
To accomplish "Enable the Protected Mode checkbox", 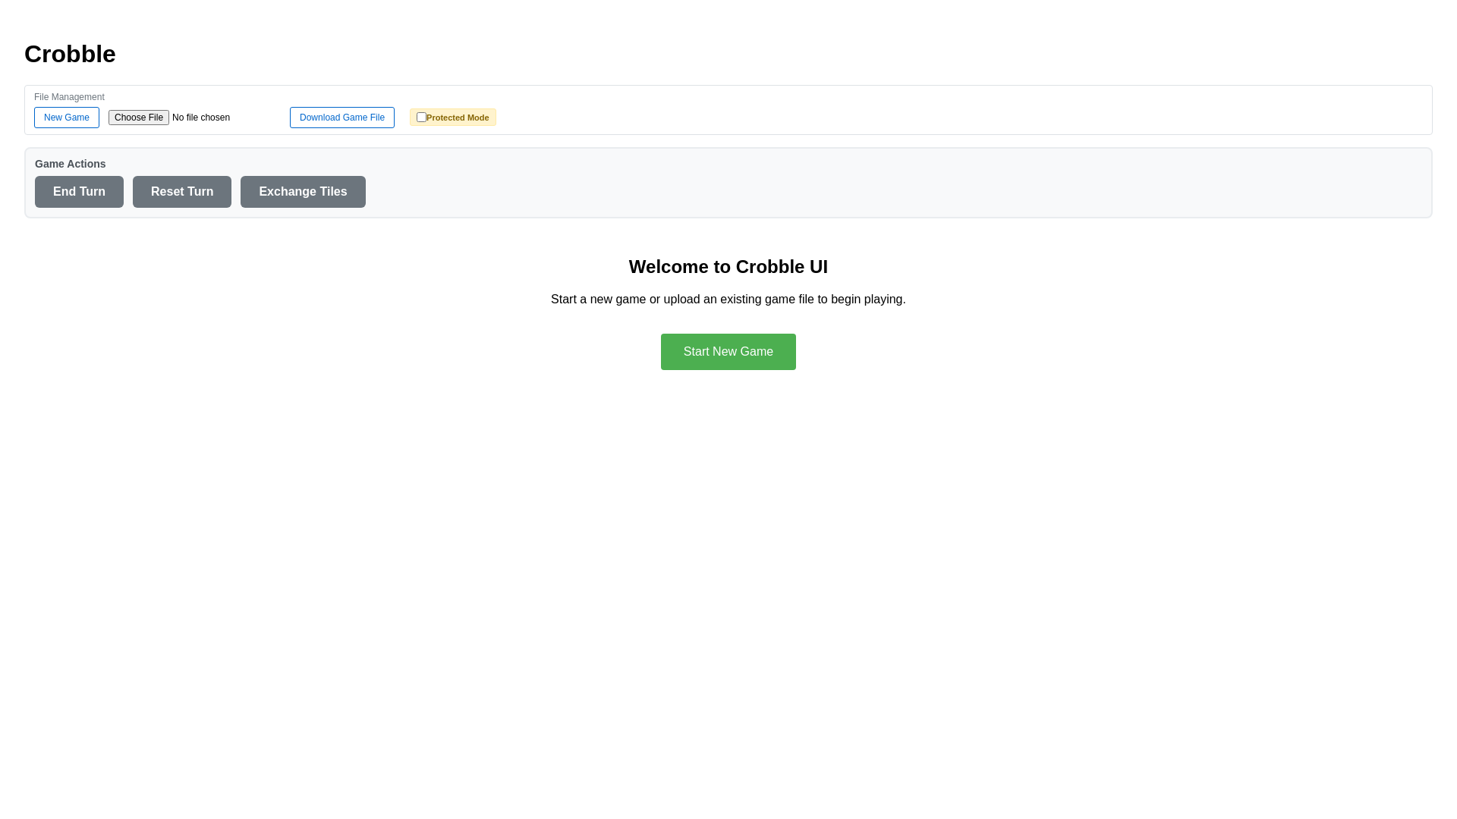I will (x=421, y=118).
